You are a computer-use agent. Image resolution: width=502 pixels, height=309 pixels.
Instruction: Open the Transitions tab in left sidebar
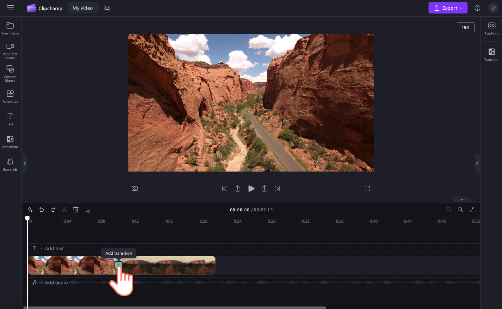[x=10, y=142]
